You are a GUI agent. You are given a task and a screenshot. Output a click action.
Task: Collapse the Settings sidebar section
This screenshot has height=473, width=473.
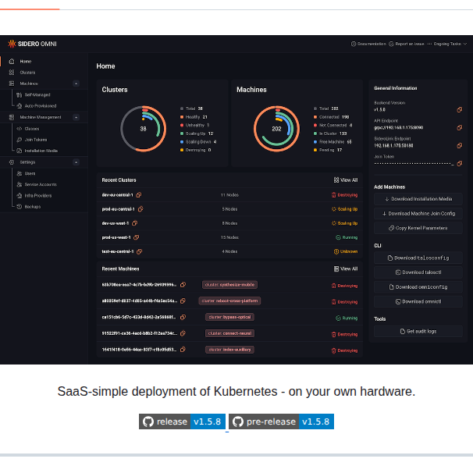point(76,162)
